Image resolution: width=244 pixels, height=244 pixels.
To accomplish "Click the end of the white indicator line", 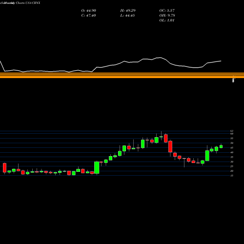I will point(221,61).
